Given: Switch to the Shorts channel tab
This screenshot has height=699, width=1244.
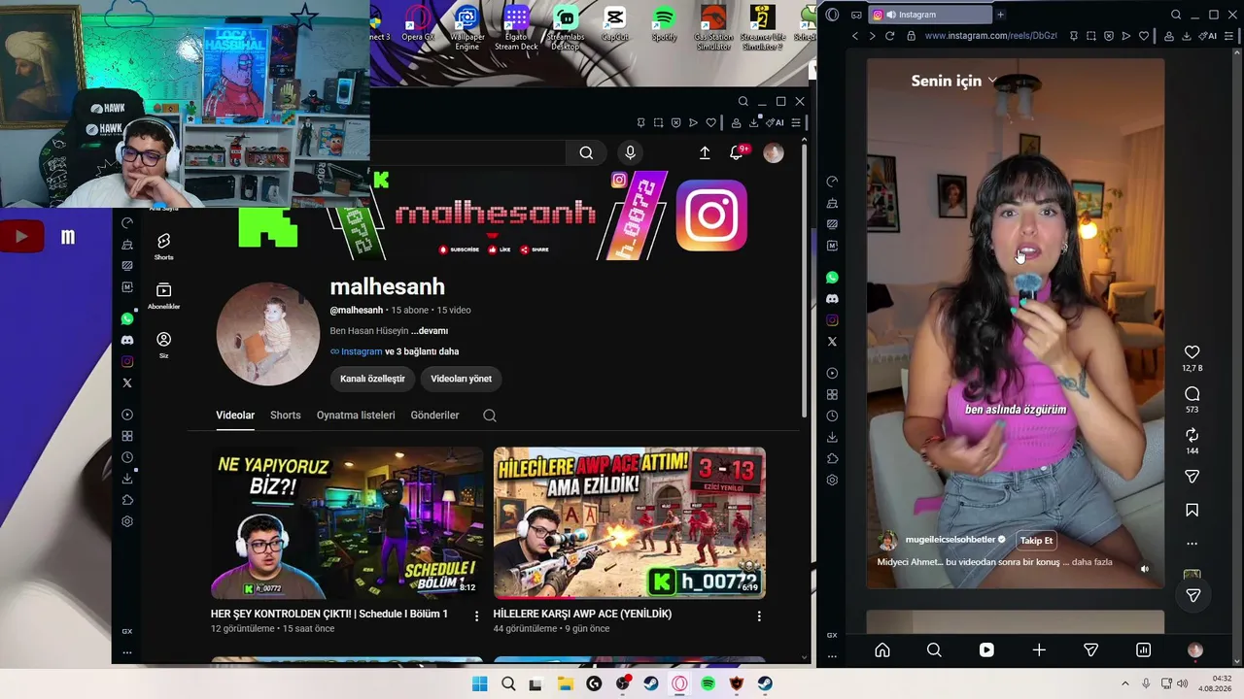Looking at the screenshot, I should click(285, 416).
